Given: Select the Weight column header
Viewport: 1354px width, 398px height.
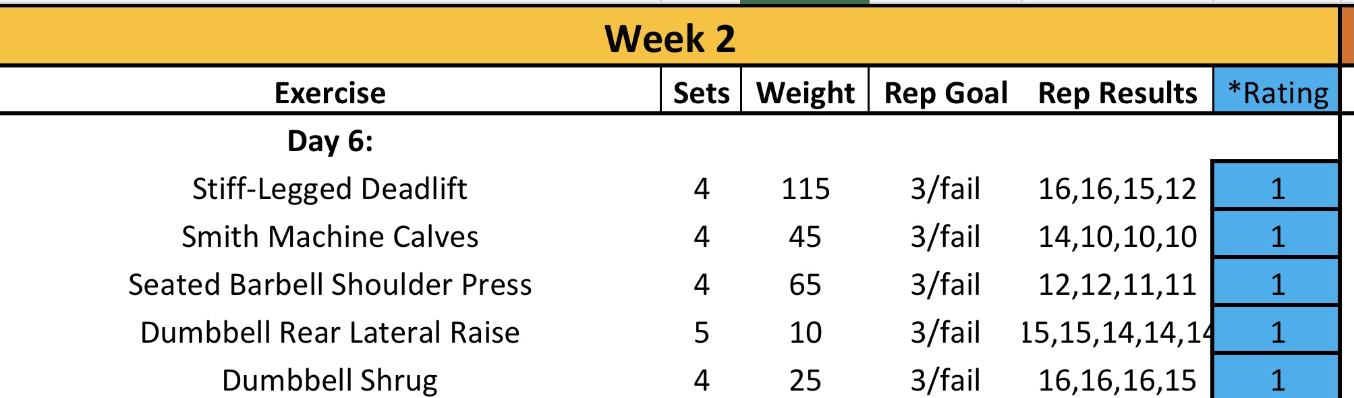Looking at the screenshot, I should click(805, 92).
